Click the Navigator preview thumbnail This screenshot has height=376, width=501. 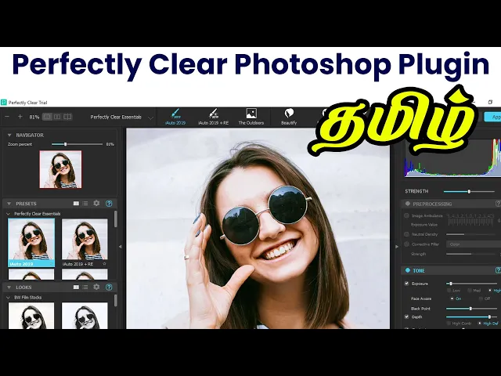click(x=60, y=169)
